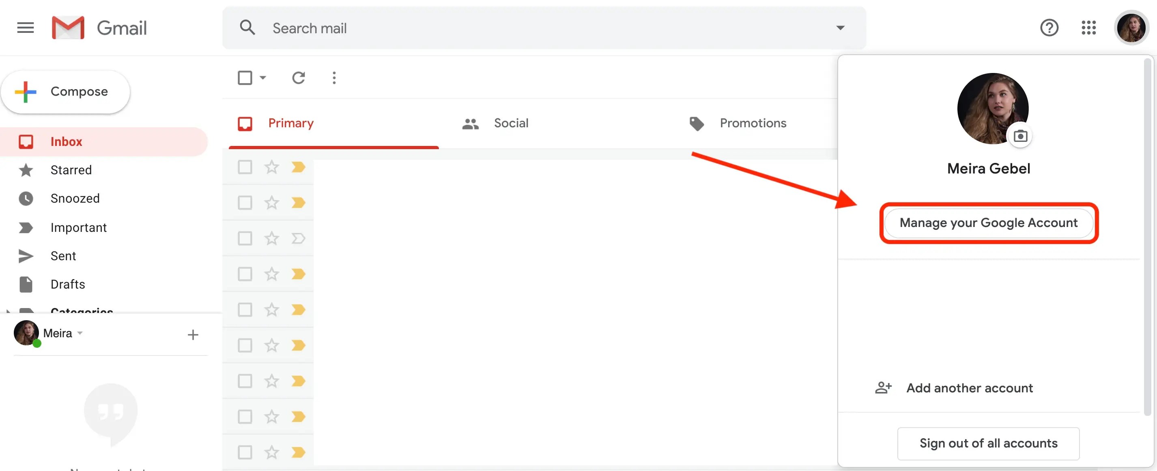Image resolution: width=1157 pixels, height=471 pixels.
Task: Open more actions three-dot menu
Action: point(334,77)
